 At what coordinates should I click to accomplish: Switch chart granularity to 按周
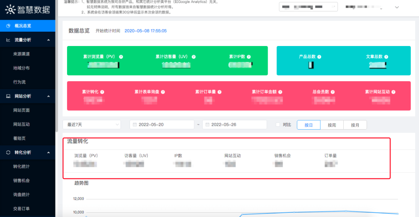[x=332, y=125]
